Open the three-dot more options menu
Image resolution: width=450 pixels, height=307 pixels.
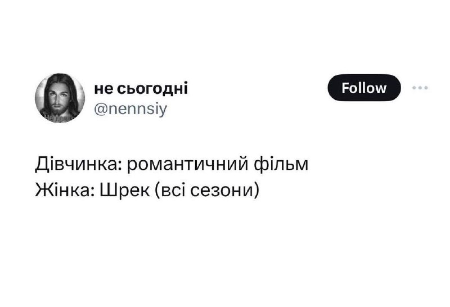(420, 88)
